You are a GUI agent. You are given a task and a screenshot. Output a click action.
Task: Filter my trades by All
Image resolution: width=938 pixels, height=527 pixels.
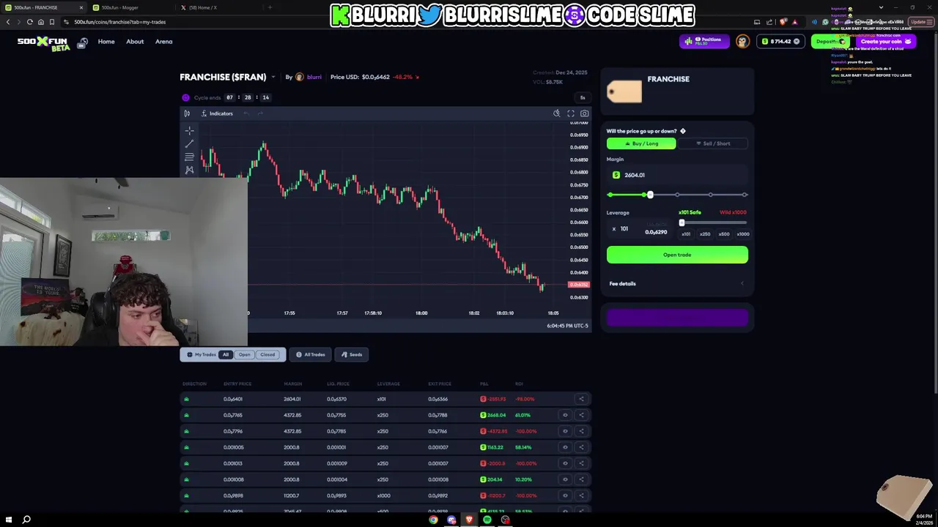point(226,354)
